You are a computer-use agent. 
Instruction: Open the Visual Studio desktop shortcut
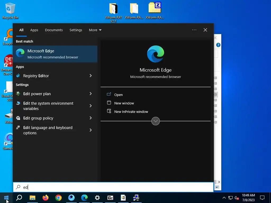(x=7, y=91)
